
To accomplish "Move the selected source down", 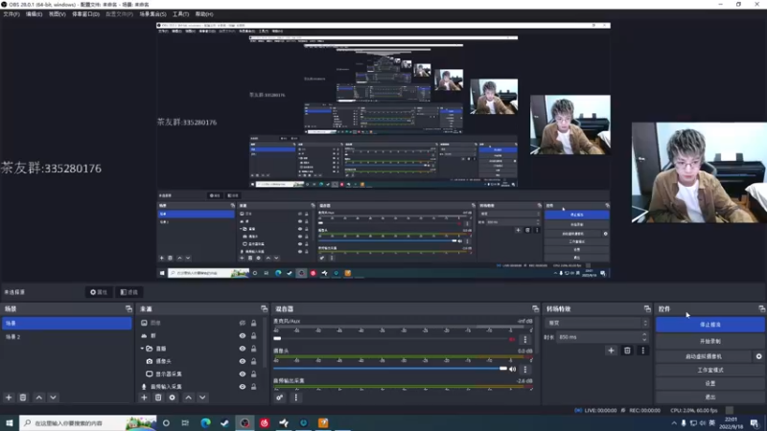I will 202,397.
